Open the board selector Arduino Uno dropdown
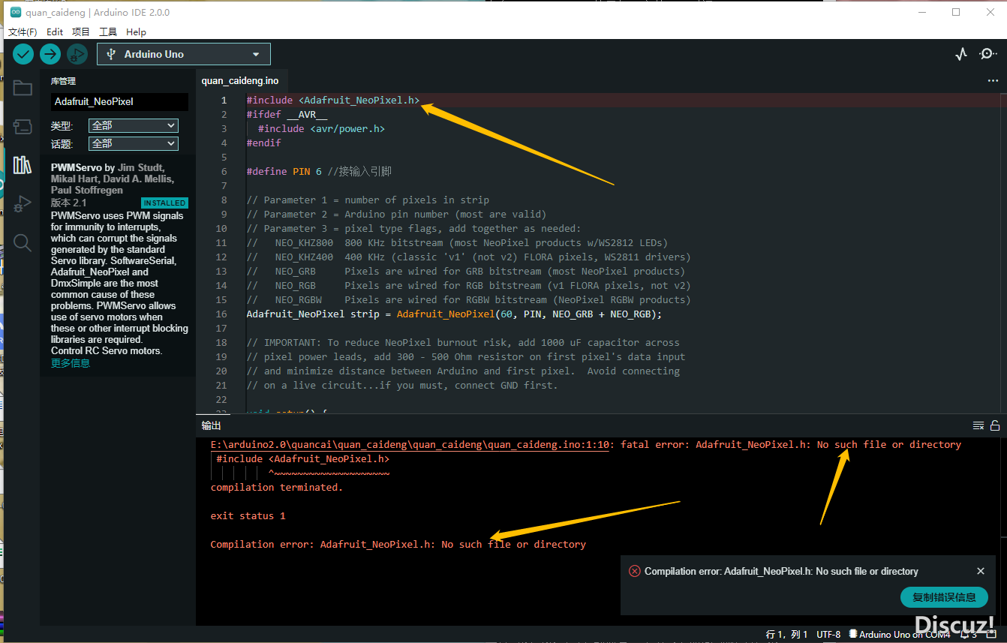 (184, 54)
